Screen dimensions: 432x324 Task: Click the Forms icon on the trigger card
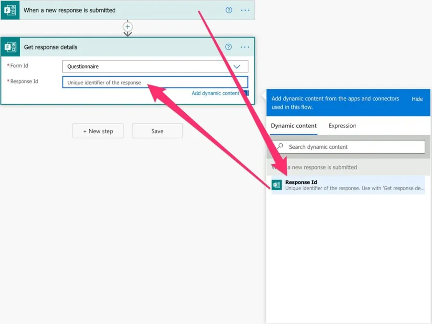click(10, 10)
